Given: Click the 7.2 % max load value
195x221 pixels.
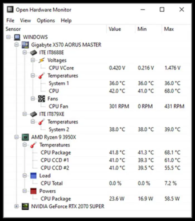Looking at the screenshot, I should tap(170, 183).
